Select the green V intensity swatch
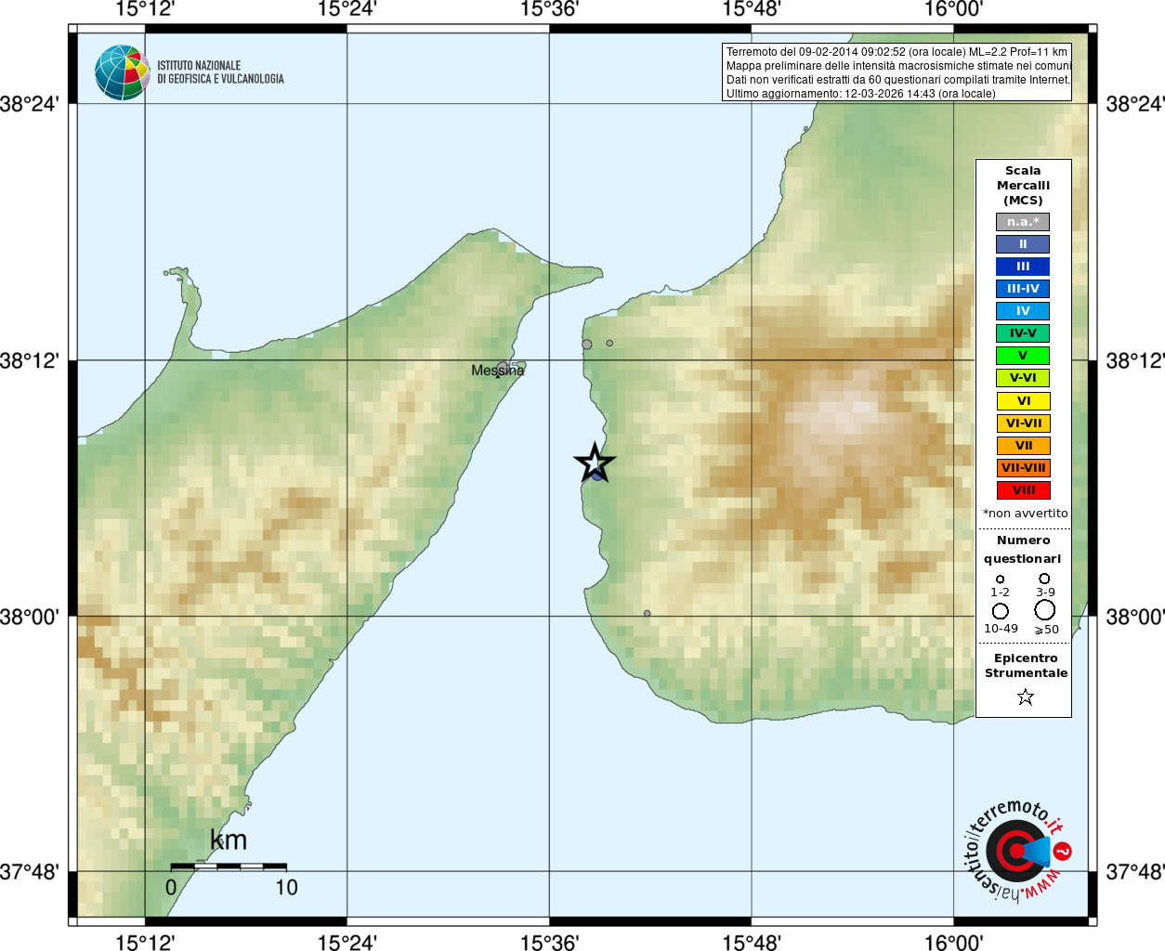 pyautogui.click(x=1023, y=356)
